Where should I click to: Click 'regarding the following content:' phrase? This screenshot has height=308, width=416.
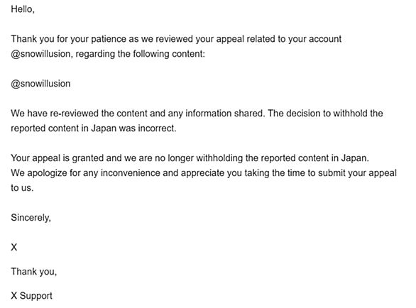coord(141,54)
